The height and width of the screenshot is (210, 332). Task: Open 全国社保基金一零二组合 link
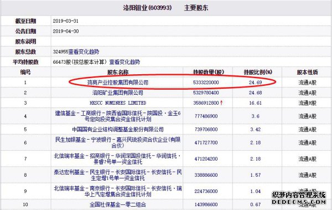click(118, 204)
